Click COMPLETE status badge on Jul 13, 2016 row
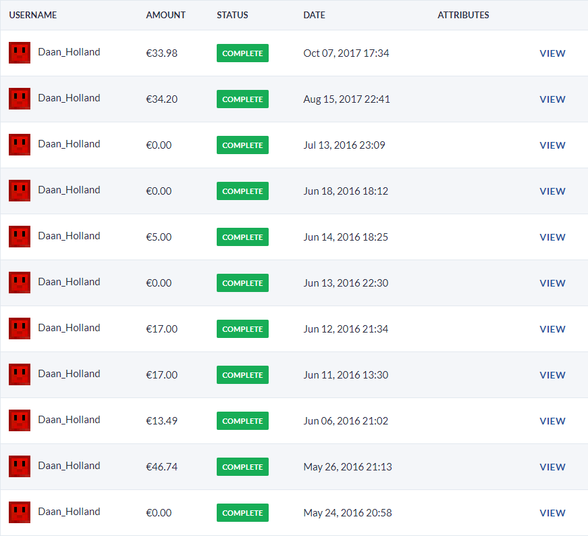Screen dimensions: 588x536 coord(242,145)
